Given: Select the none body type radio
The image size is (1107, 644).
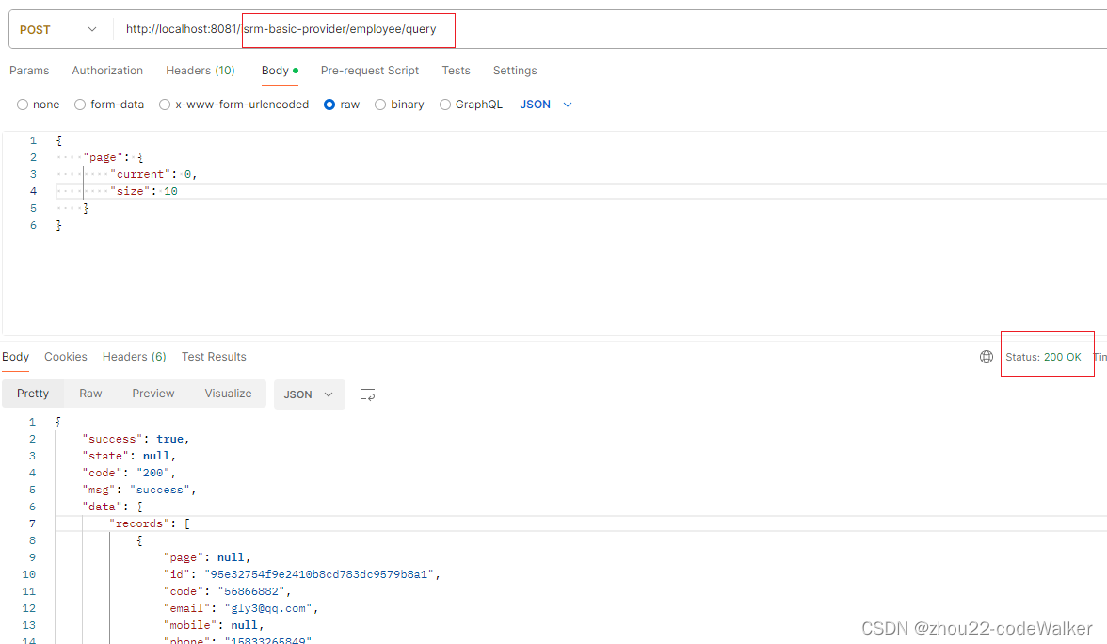Looking at the screenshot, I should 23,105.
